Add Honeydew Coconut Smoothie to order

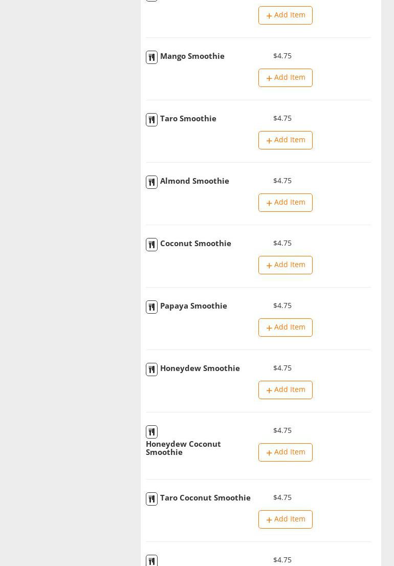click(x=285, y=452)
